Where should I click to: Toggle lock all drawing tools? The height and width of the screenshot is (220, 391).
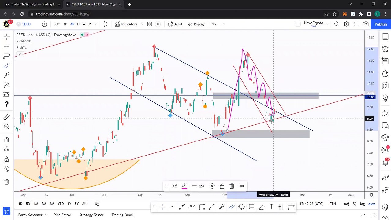7,159
